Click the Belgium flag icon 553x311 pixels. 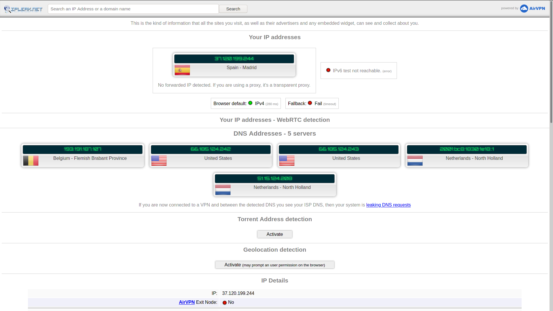(31, 161)
